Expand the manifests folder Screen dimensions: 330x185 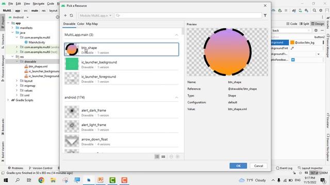[12, 28]
